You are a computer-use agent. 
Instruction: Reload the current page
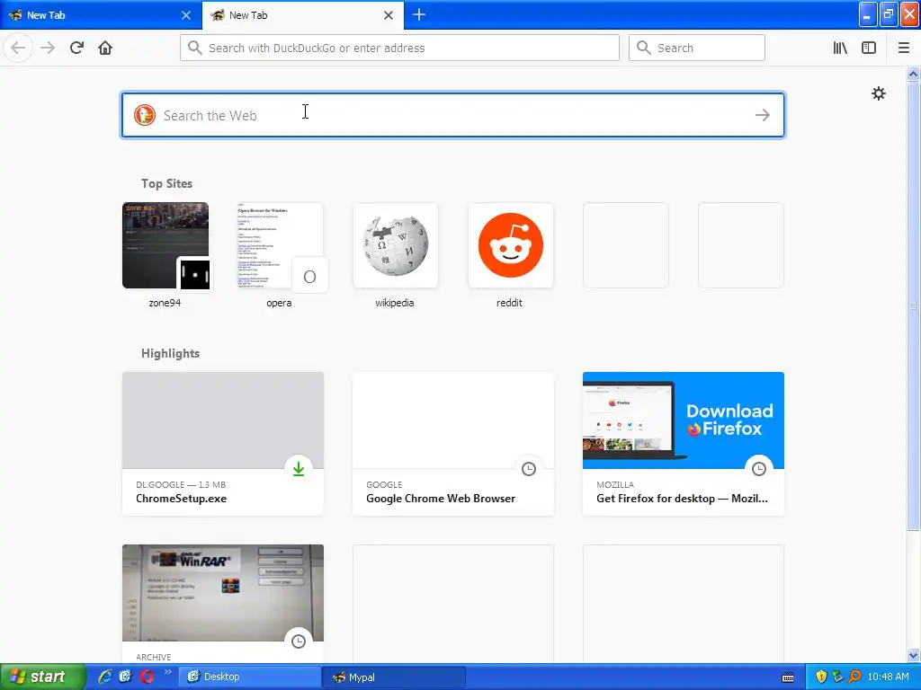[x=77, y=48]
